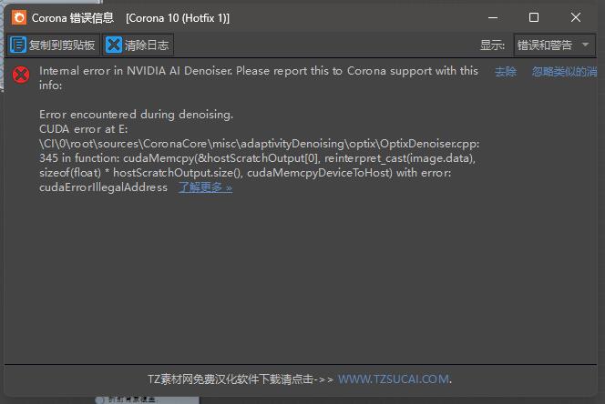The width and height of the screenshot is (605, 404).
Task: Click the blue X icon beside 清除日志
Action: coord(113,45)
